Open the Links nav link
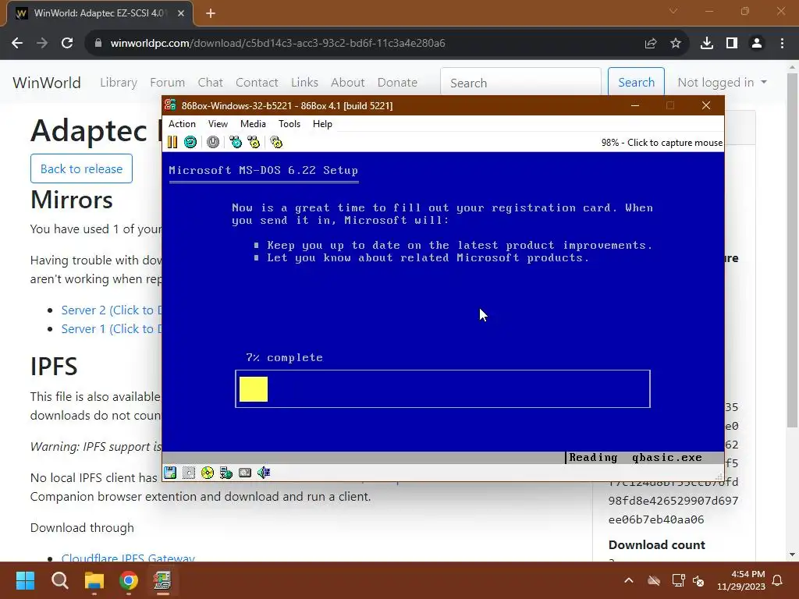The width and height of the screenshot is (799, 599). point(304,83)
